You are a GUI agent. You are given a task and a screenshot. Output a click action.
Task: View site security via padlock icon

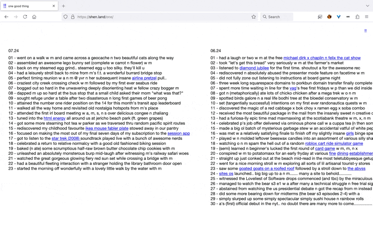click(72, 17)
